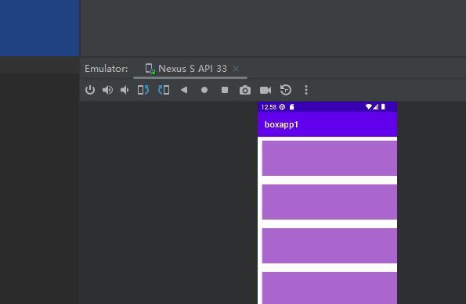Open extended controls three-dot menu
Image resolution: width=466 pixels, height=304 pixels.
306,90
